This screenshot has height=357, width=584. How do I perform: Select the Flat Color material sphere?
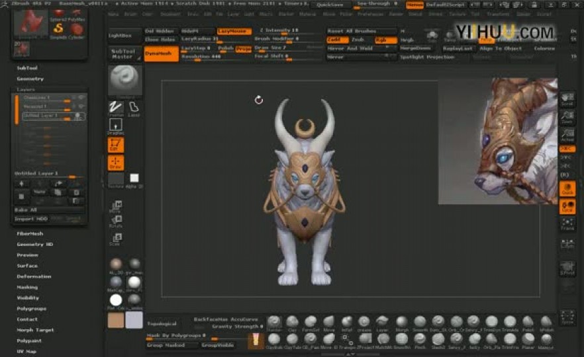tap(116, 301)
